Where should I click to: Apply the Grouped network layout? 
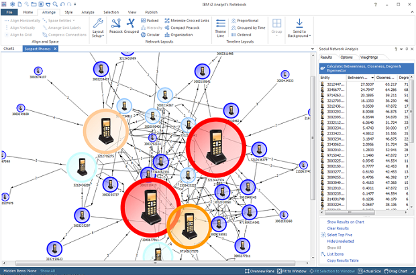(132, 27)
